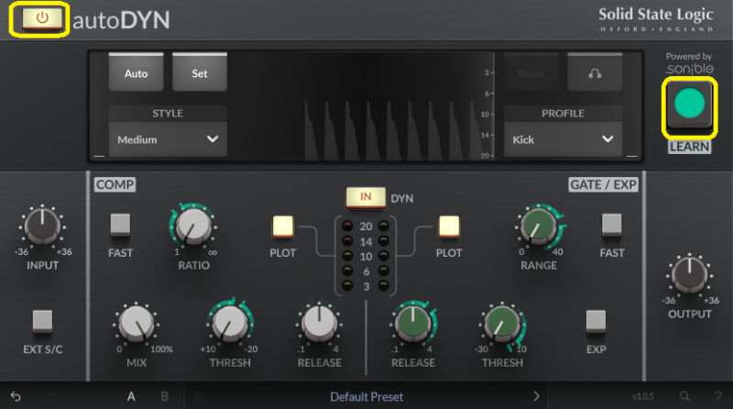Open the PROFILE dropdown showing Kick
Viewport: 733px width, 409px height.
(562, 139)
